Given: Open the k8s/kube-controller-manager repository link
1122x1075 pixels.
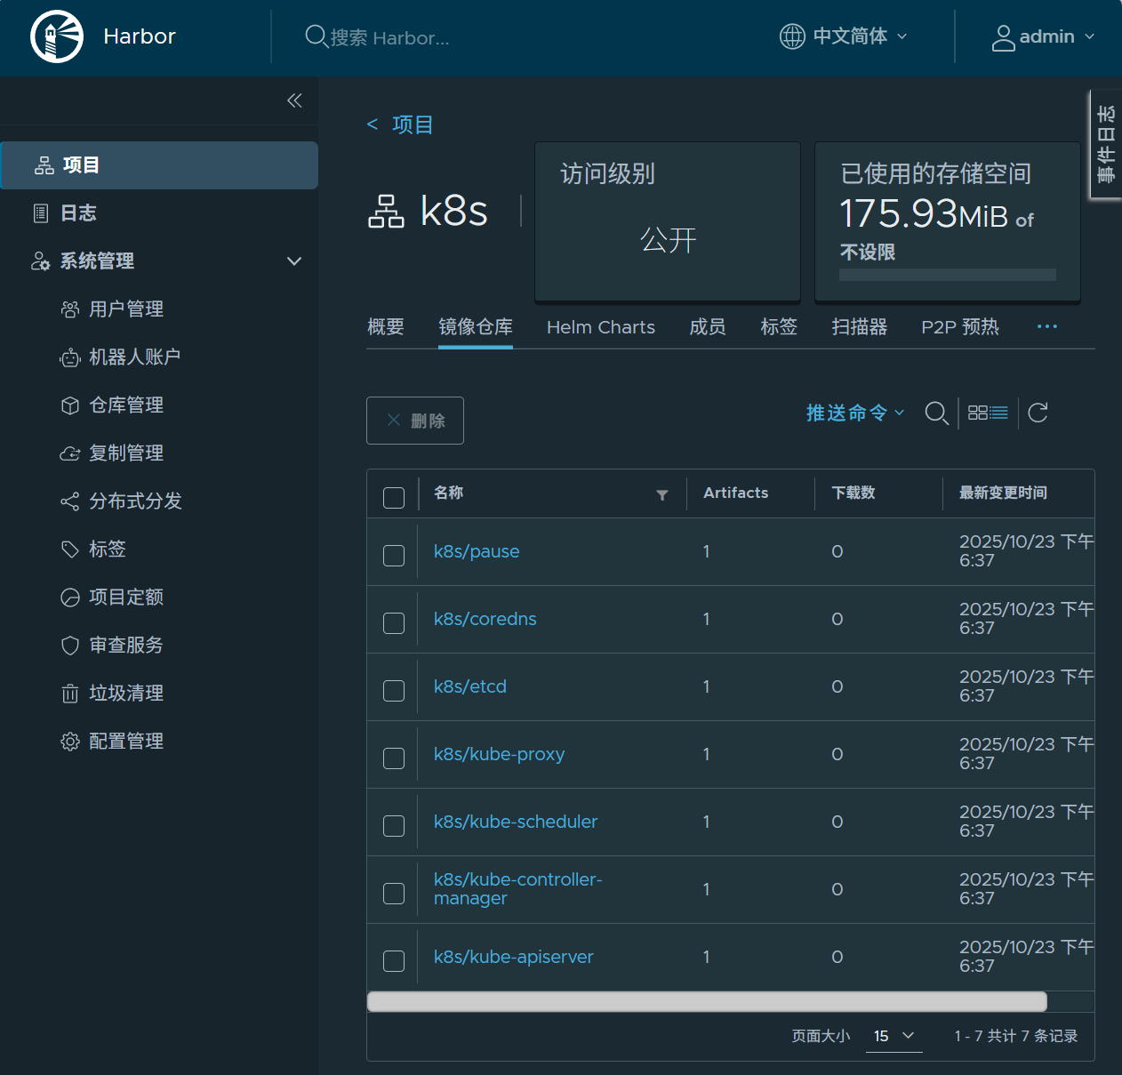Looking at the screenshot, I should (x=518, y=889).
